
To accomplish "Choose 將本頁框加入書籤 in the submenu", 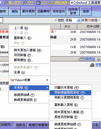I will [70, 112].
